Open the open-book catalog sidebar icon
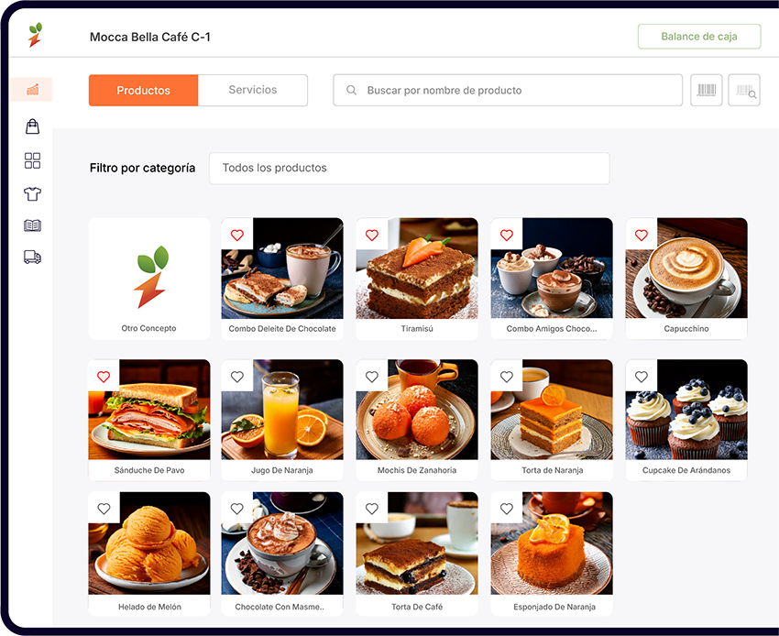Viewport: 779px width, 636px height. (x=32, y=225)
